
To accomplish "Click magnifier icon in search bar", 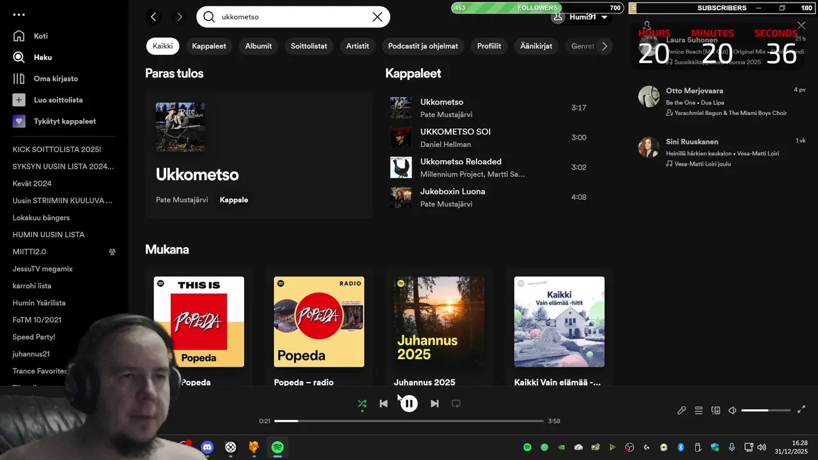I will 209,17.
